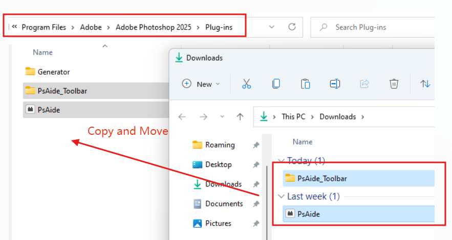
Task: Click the Share icon in toolbar
Action: pyautogui.click(x=364, y=84)
